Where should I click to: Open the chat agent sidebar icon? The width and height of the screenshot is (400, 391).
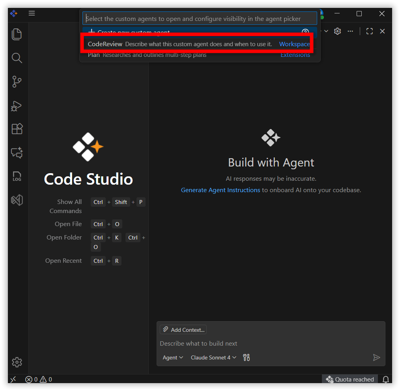[x=17, y=153]
